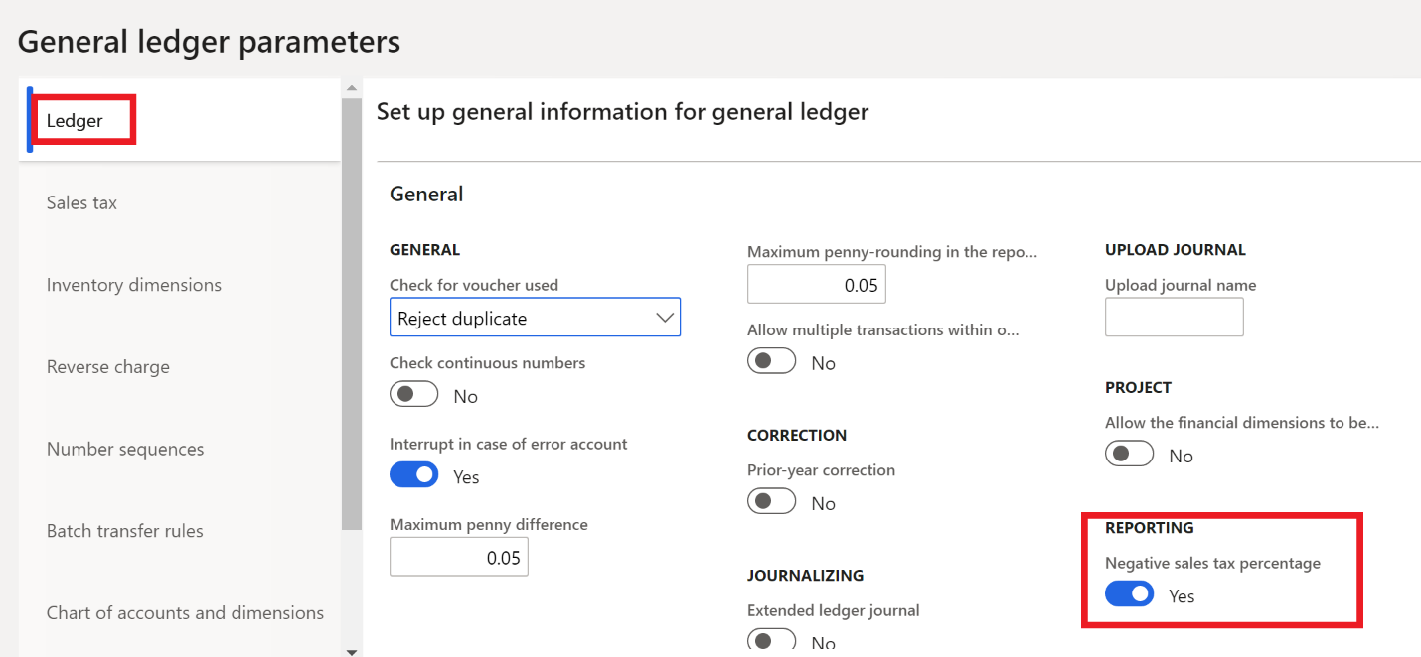The height and width of the screenshot is (657, 1421).
Task: Open Check for voucher used dropdown
Action: coord(535,319)
